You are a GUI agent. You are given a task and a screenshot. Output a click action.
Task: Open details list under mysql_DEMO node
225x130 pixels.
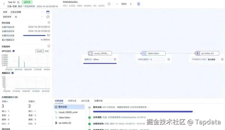(115, 59)
